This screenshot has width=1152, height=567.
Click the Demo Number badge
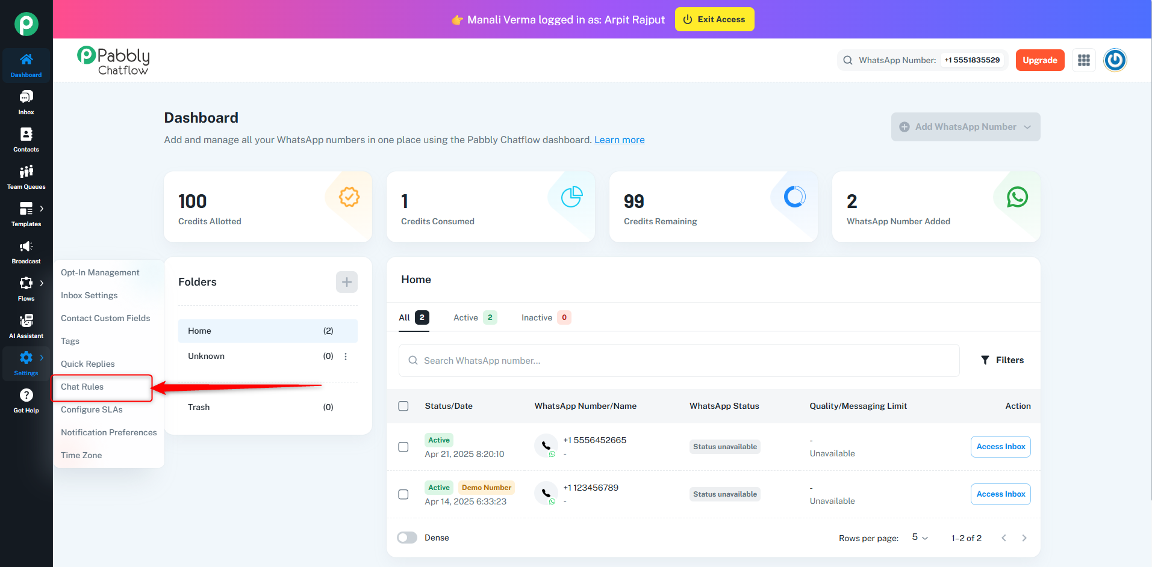click(487, 488)
